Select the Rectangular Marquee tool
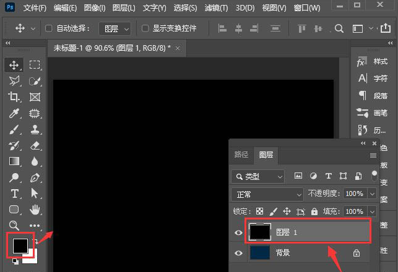The image size is (398, 272). (35, 65)
